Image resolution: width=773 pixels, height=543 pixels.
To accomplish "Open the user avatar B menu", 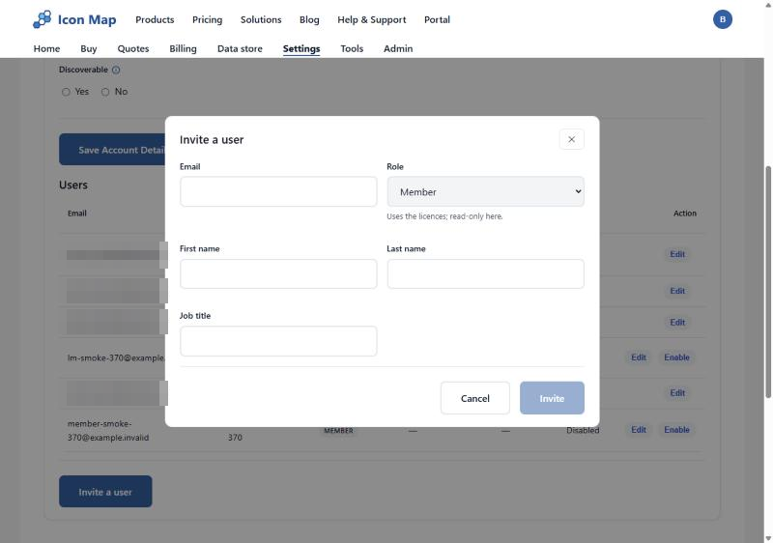I will click(722, 19).
